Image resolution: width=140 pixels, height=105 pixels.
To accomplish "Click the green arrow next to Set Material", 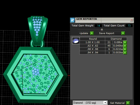I will pyautogui.click(x=128, y=103).
